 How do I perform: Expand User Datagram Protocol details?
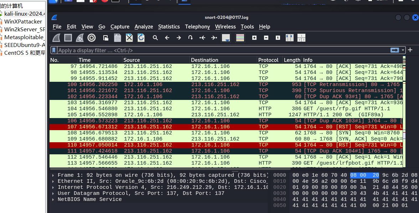point(53,193)
